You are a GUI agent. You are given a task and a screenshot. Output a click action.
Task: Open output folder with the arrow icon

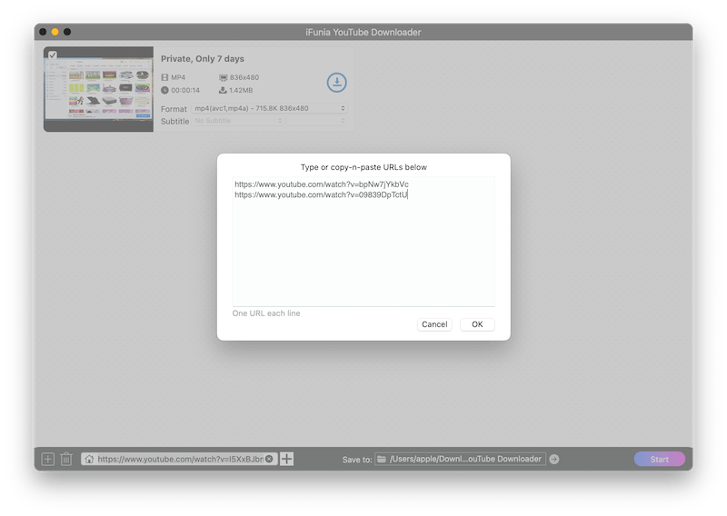point(554,459)
